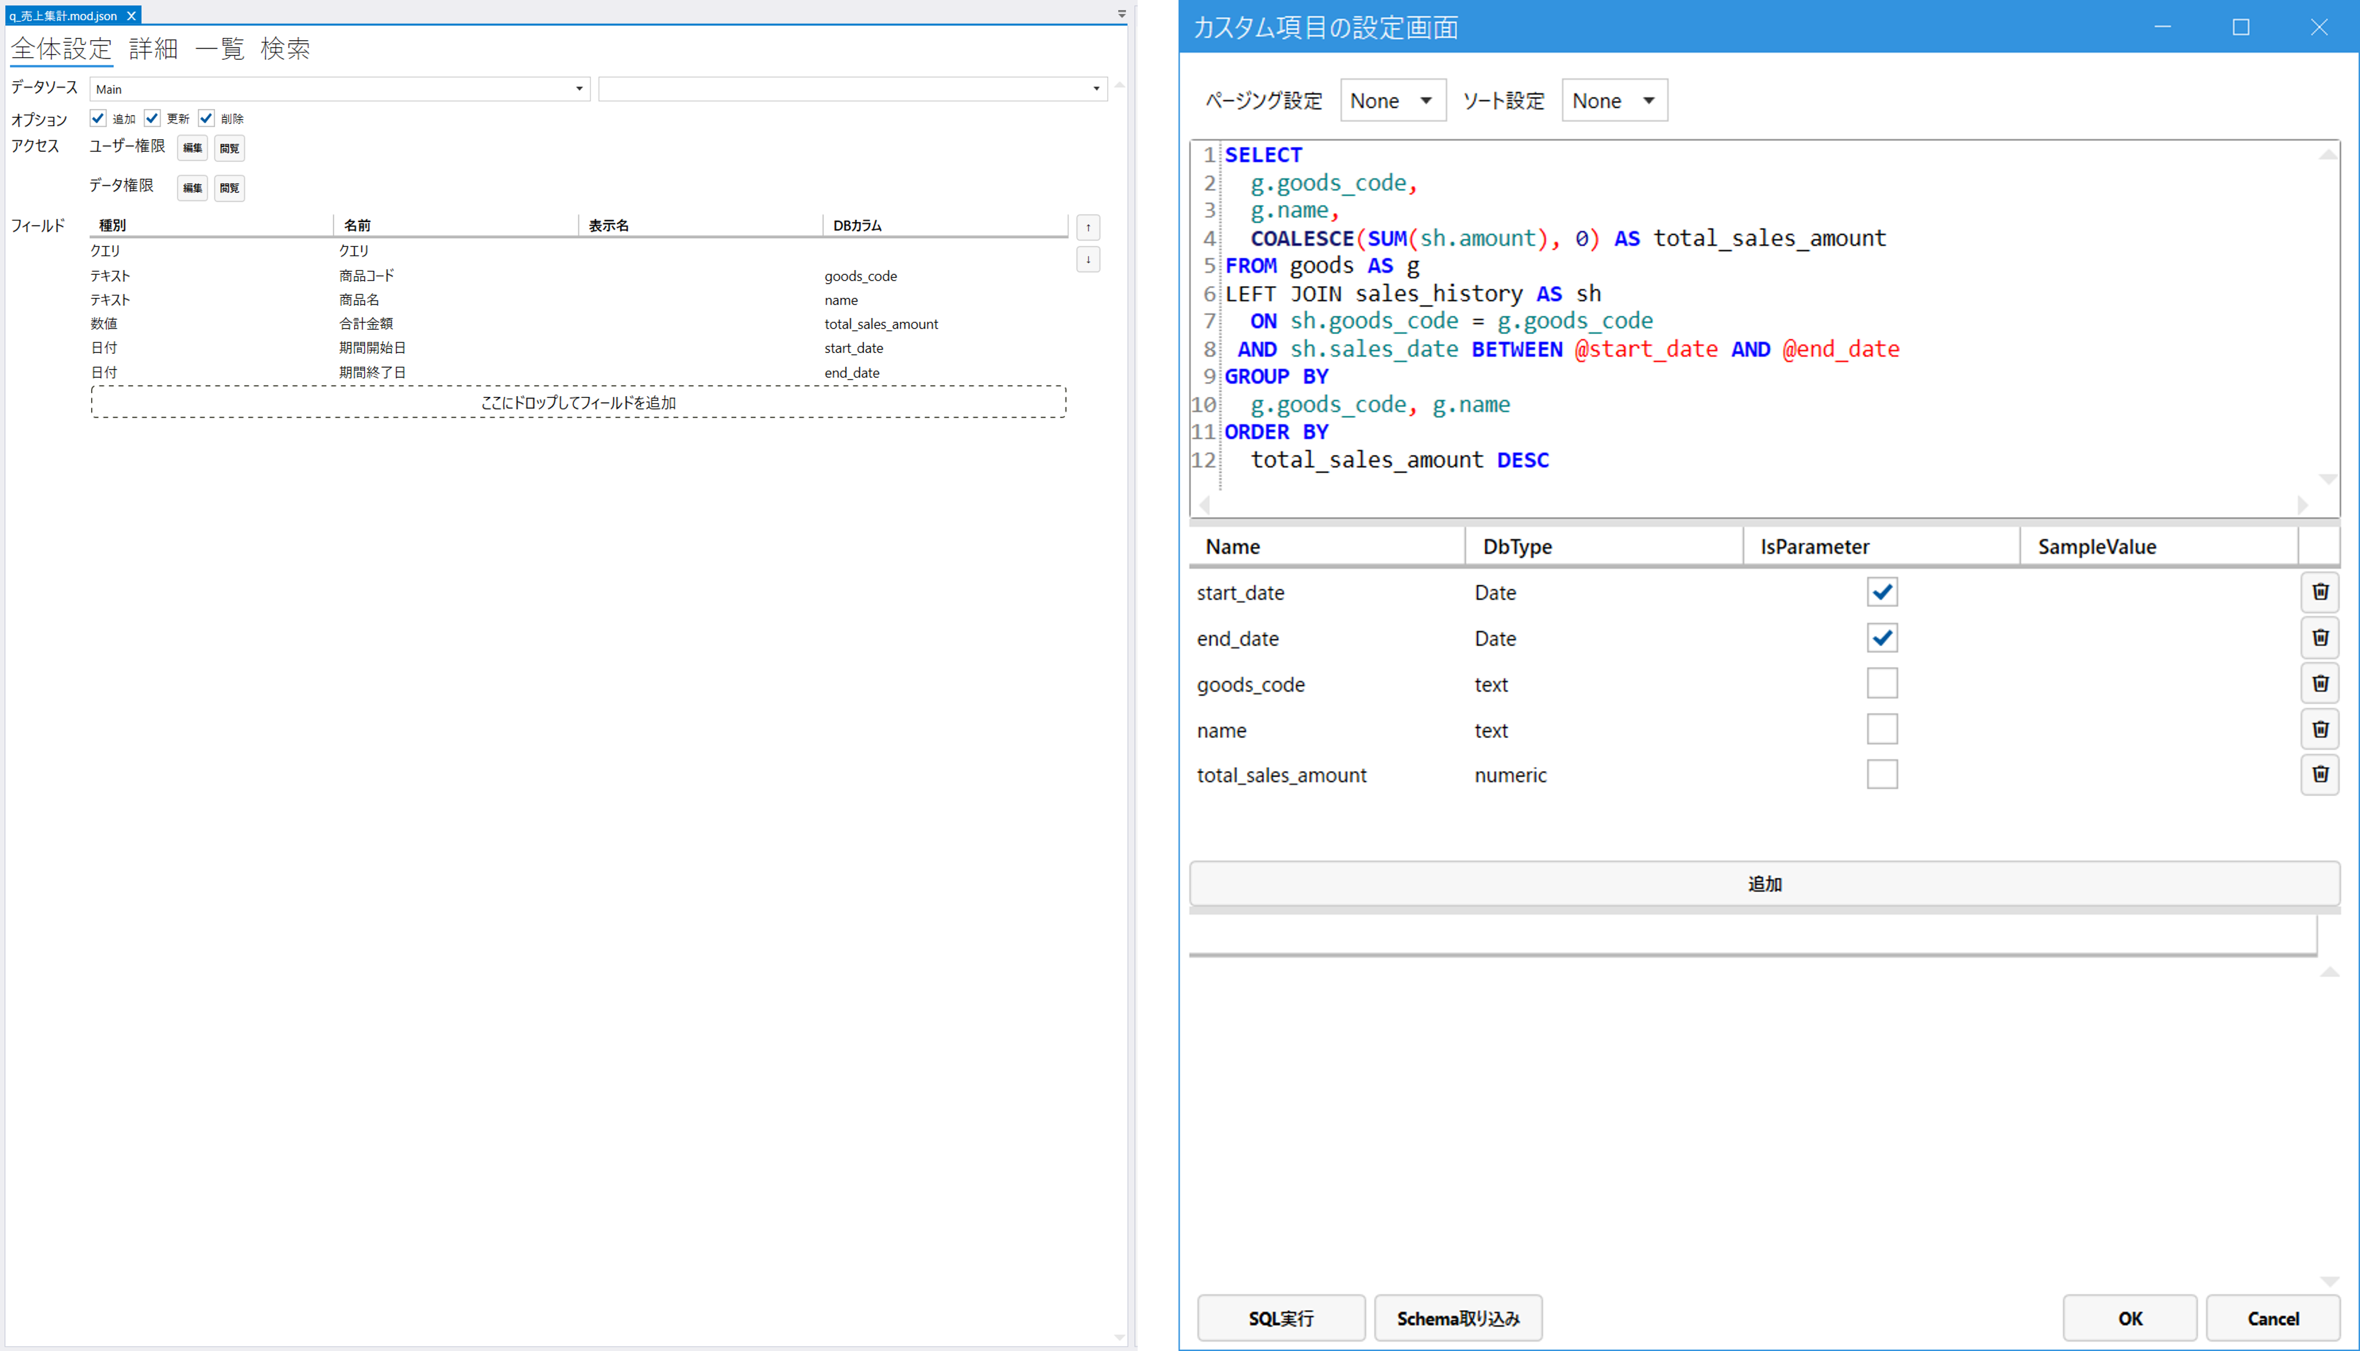Click the drop area to add field
Viewport: 2360px width, 1351px height.
tap(578, 403)
